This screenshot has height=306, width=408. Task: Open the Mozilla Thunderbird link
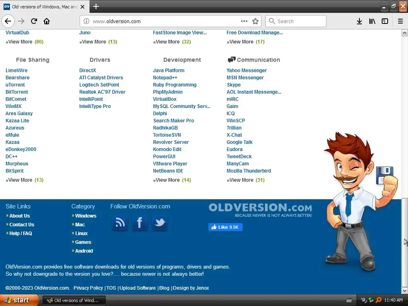point(249,171)
